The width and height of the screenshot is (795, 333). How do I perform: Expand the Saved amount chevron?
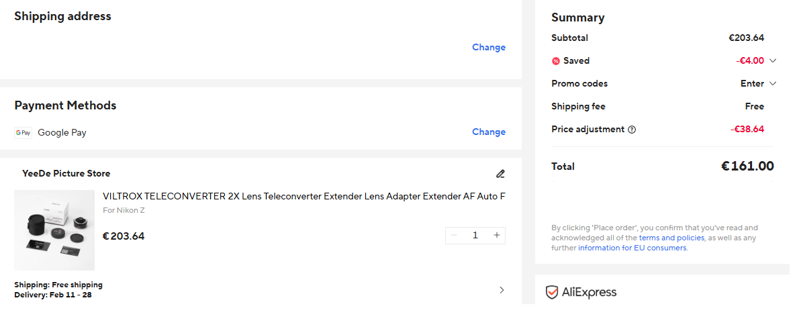coord(773,60)
